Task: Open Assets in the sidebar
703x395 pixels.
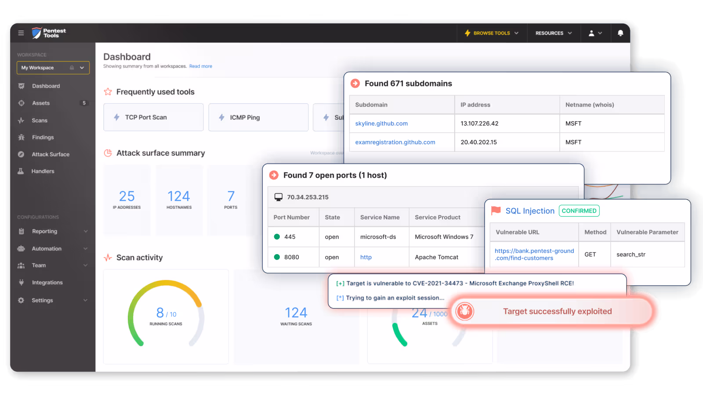Action: (41, 103)
